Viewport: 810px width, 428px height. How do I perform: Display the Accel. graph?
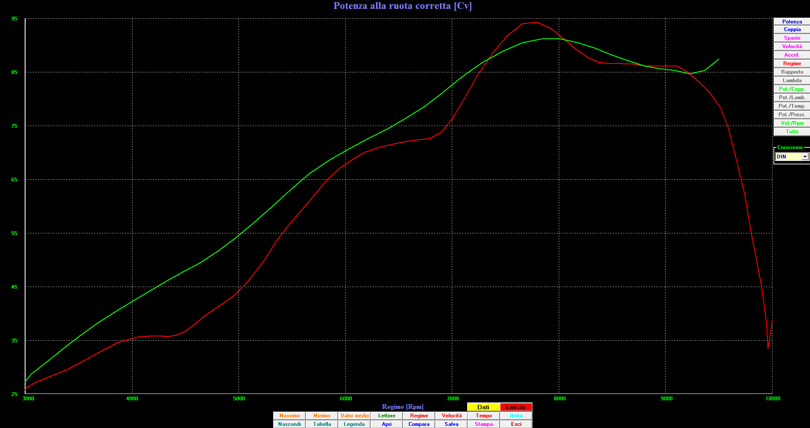click(792, 55)
